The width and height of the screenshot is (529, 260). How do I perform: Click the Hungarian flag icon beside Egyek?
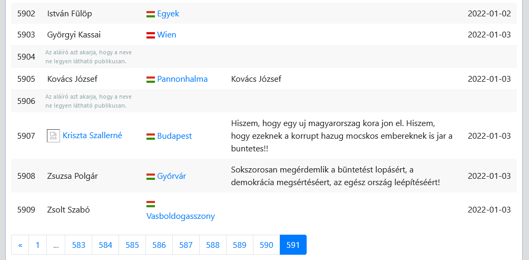pos(151,14)
